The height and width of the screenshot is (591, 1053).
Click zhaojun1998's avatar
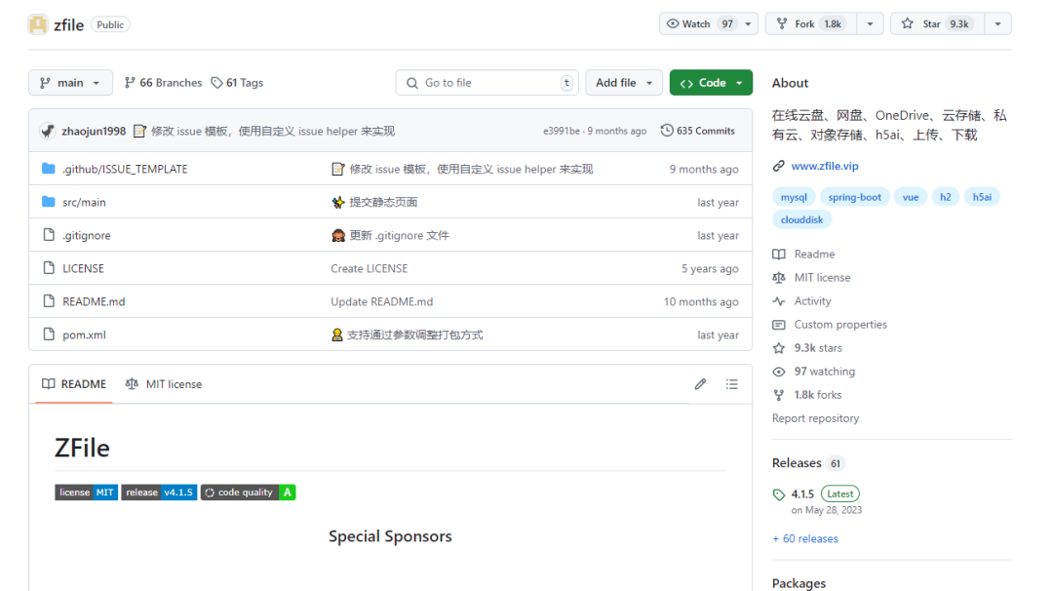click(x=48, y=130)
